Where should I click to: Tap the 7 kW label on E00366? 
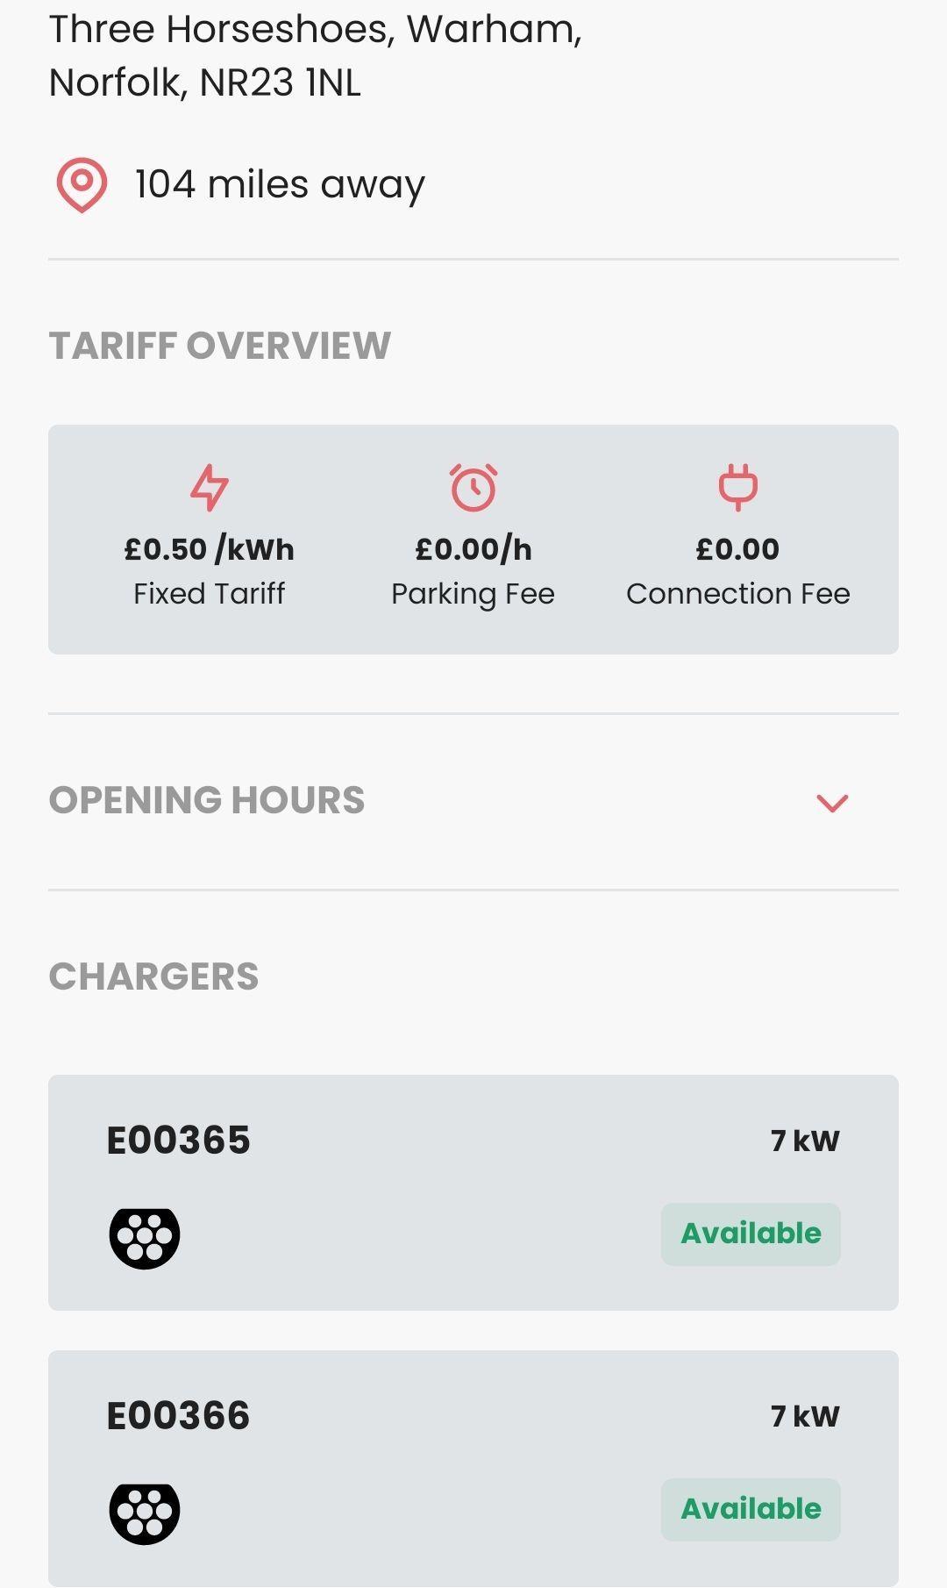point(805,1416)
